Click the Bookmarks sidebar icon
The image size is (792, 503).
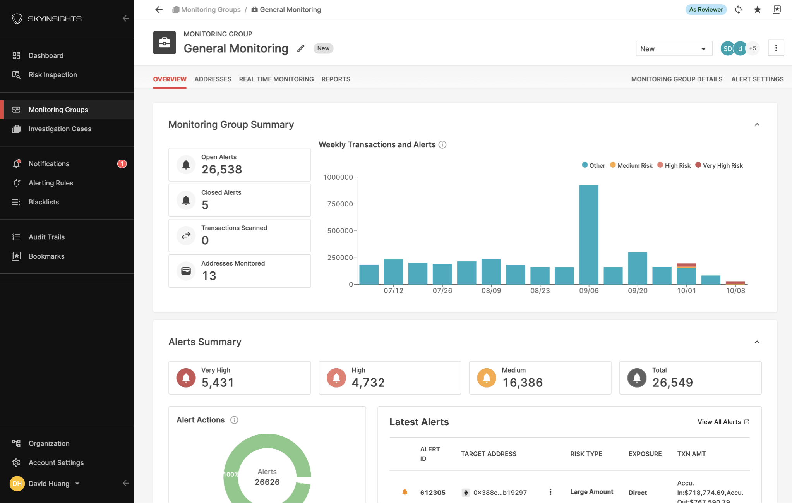tap(16, 256)
